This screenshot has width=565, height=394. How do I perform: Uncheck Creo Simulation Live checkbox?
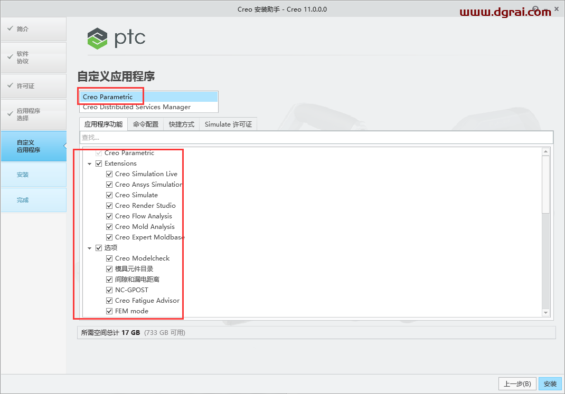[109, 174]
